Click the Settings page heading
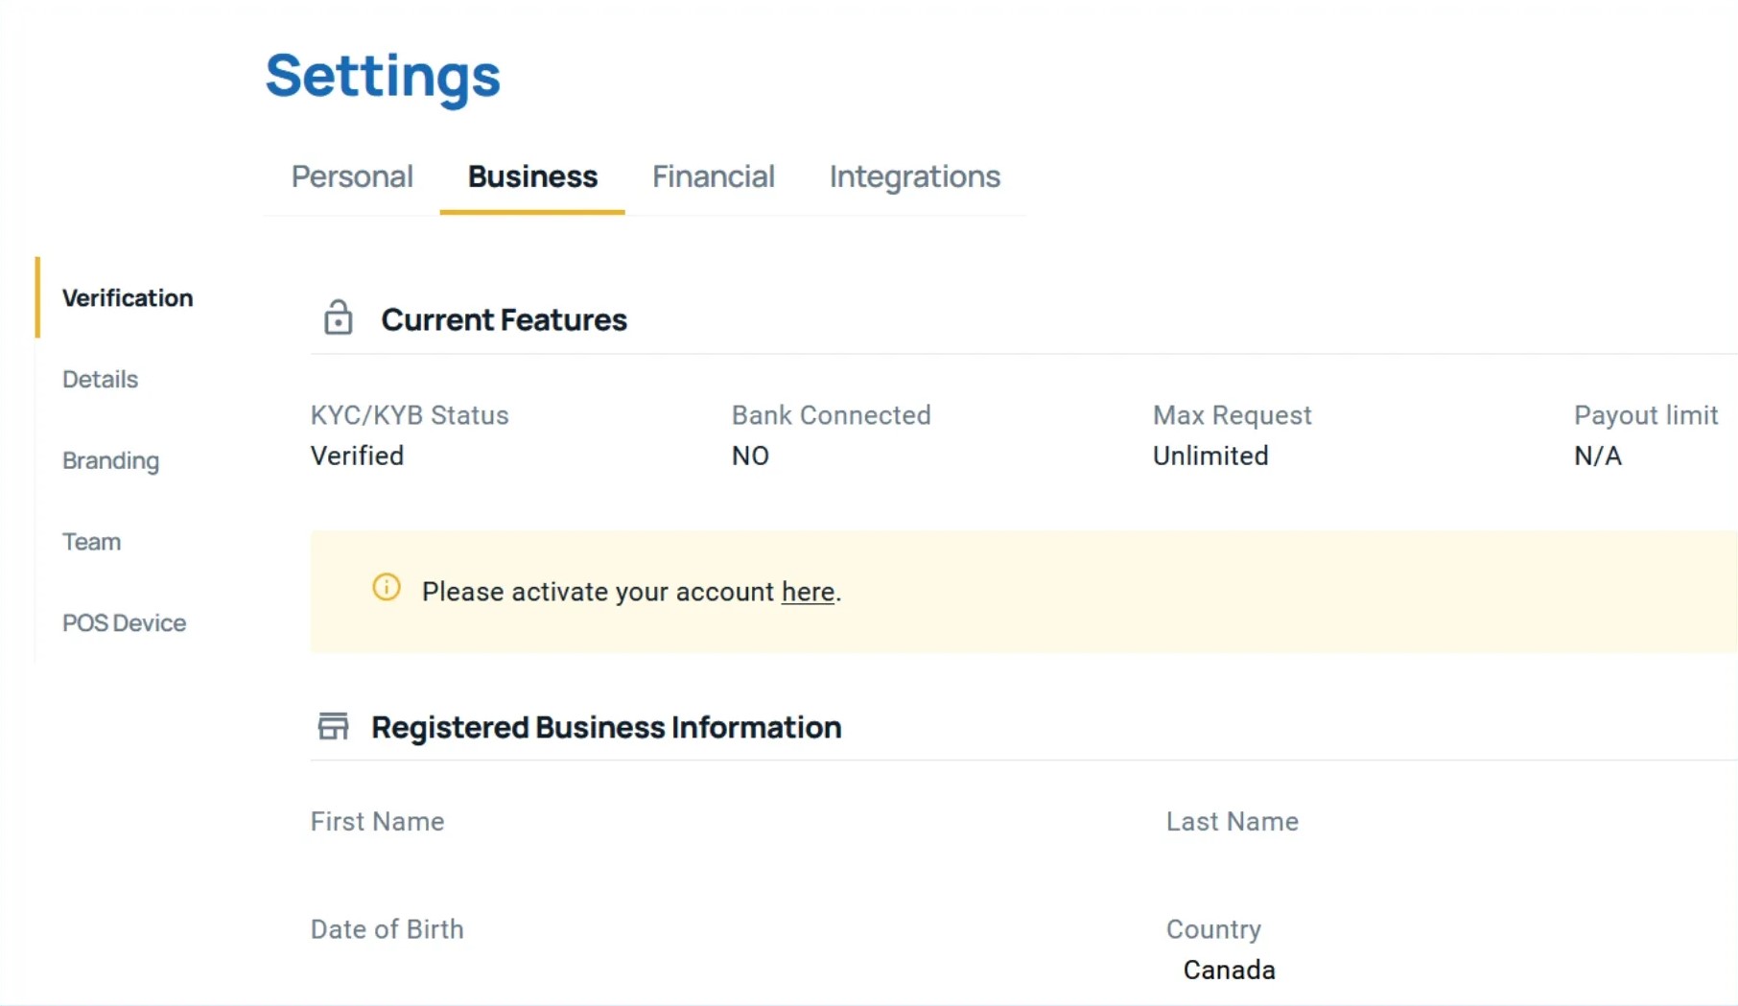1738x1006 pixels. tap(383, 77)
